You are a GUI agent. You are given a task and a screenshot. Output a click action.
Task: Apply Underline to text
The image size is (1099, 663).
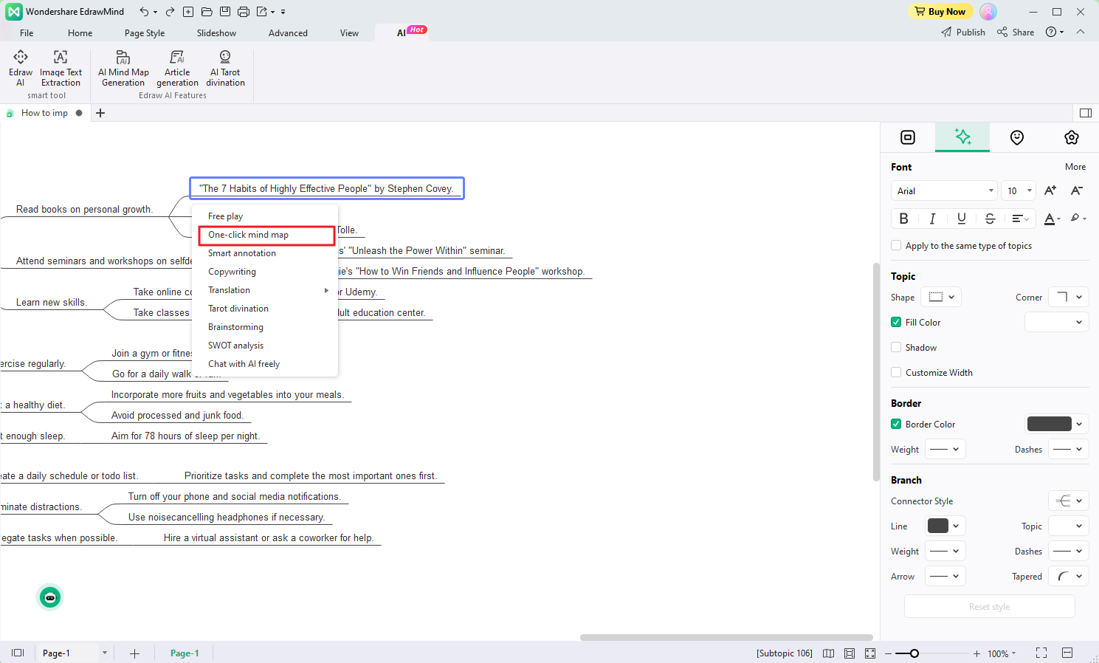tap(961, 219)
